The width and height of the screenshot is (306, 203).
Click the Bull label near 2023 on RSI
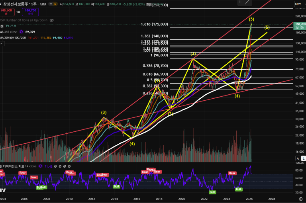(x=212, y=192)
